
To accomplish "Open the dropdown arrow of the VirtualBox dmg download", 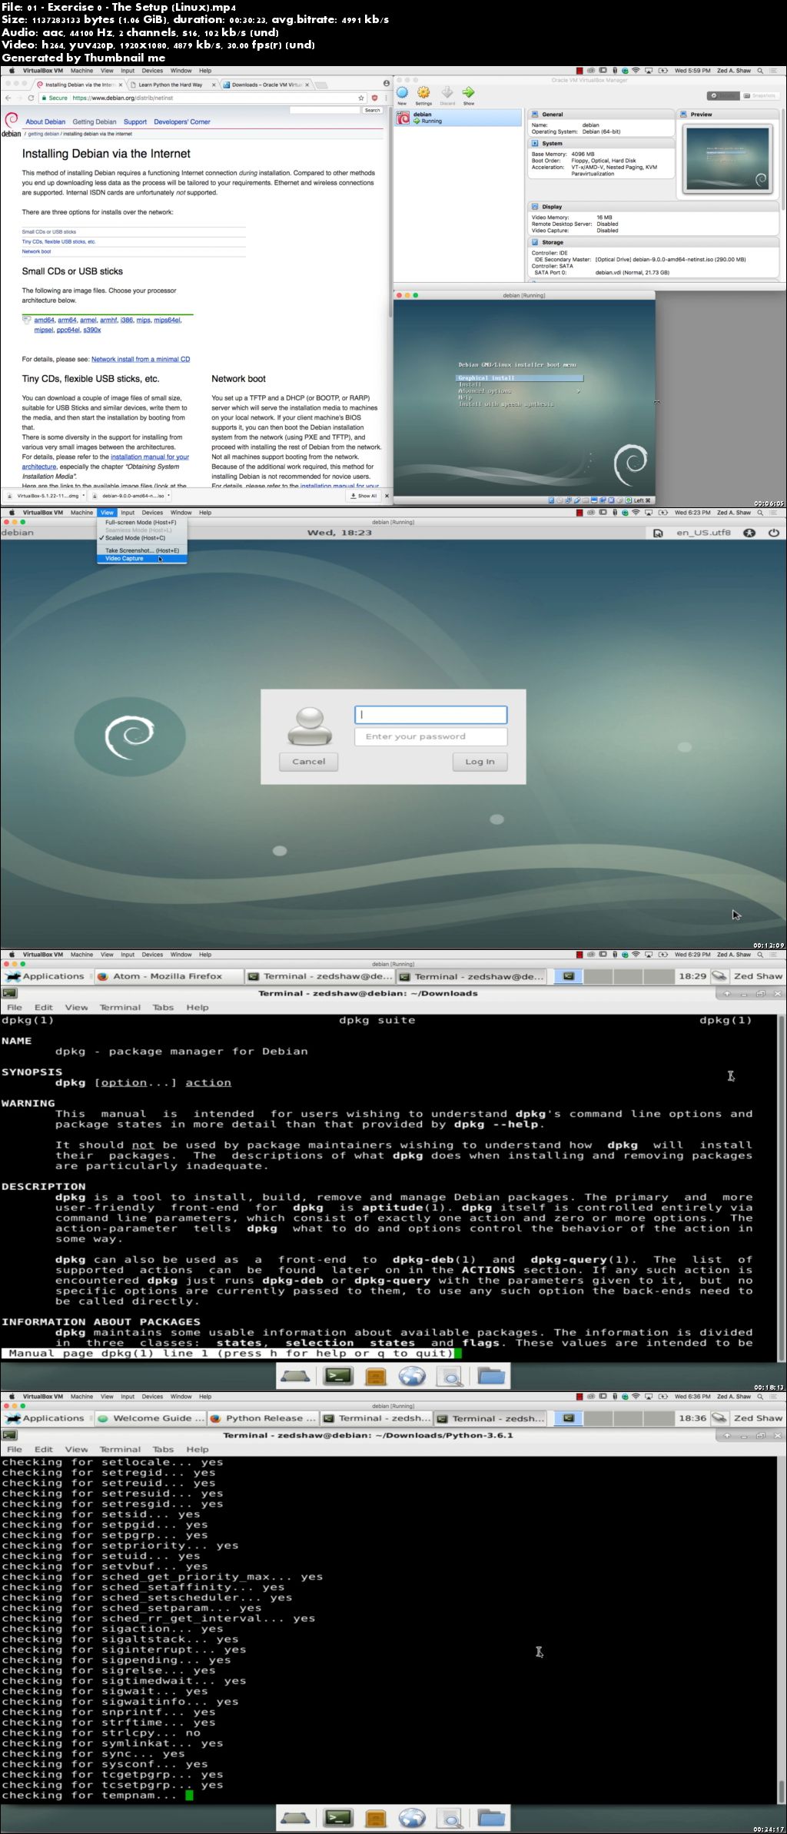I will (83, 496).
